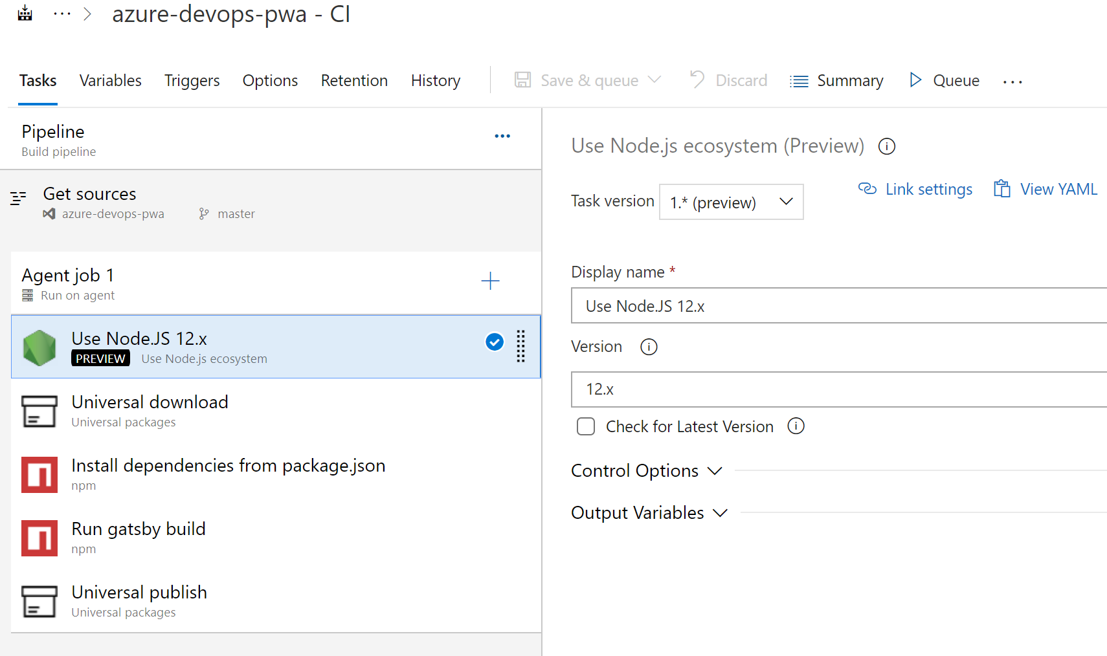Open the Task version dropdown
The width and height of the screenshot is (1107, 656).
coord(732,202)
